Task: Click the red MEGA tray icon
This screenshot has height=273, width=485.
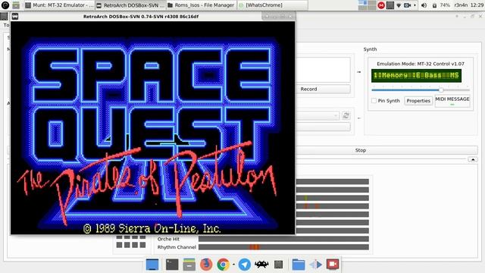Action: coord(381,5)
